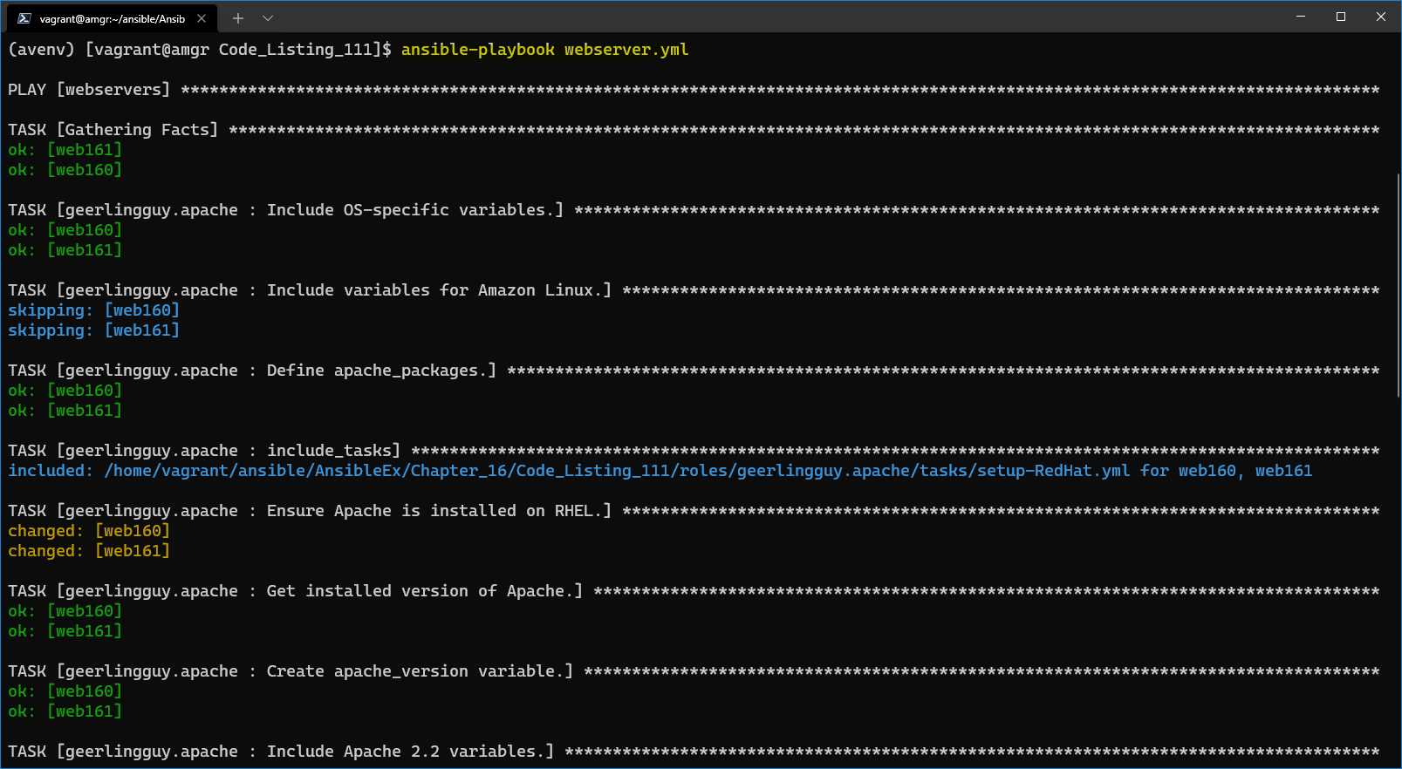Click the Ensure Apache is installed on RHEL line
The height and width of the screenshot is (769, 1402).
click(x=694, y=511)
